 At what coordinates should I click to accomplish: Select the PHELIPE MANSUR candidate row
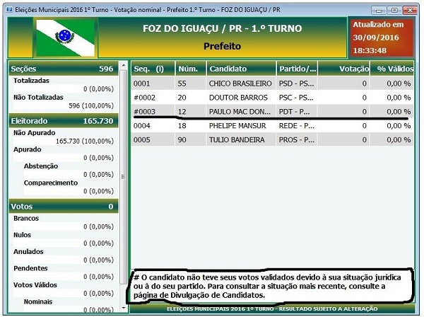(240, 126)
